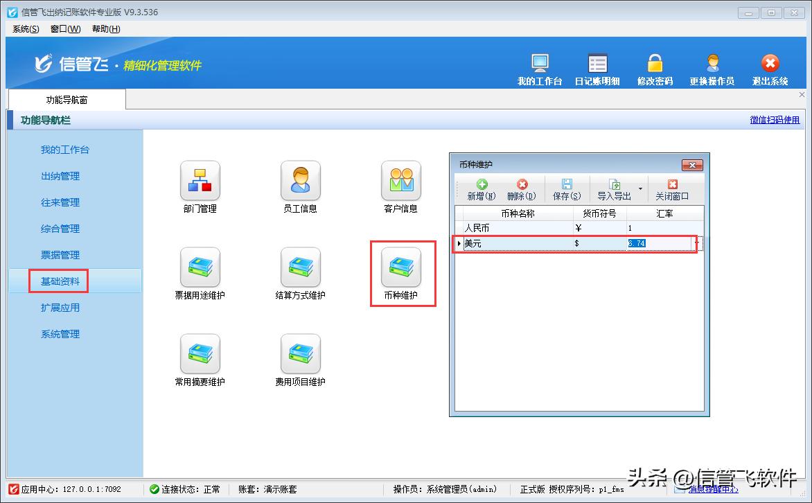Viewport: 812px width, 503px height.
Task: Expand the 导入导出 dropdown arrow
Action: pos(641,188)
